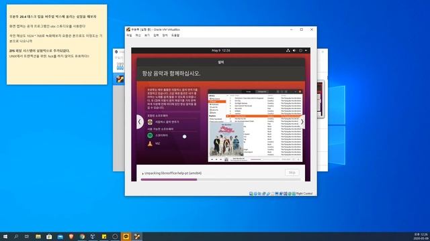The height and width of the screenshot is (241, 430).
Task: Click the Ubuntu power icon in top bar
Action: [x=300, y=51]
